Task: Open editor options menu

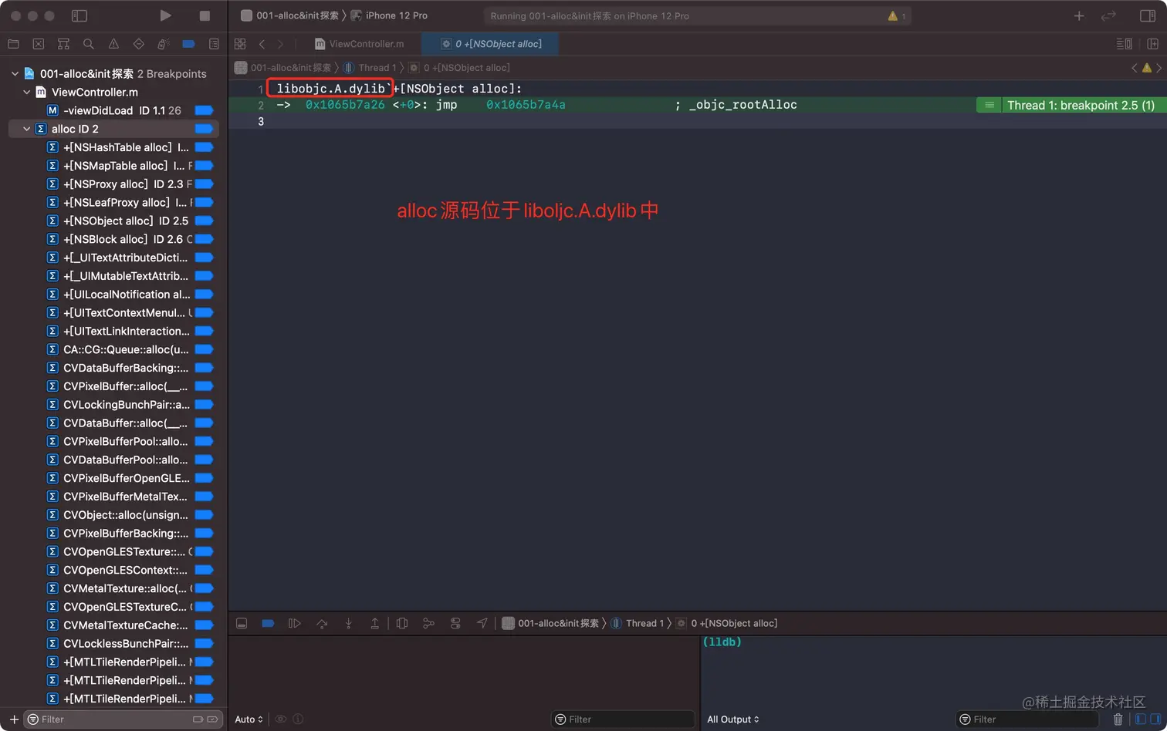Action: 1125,44
